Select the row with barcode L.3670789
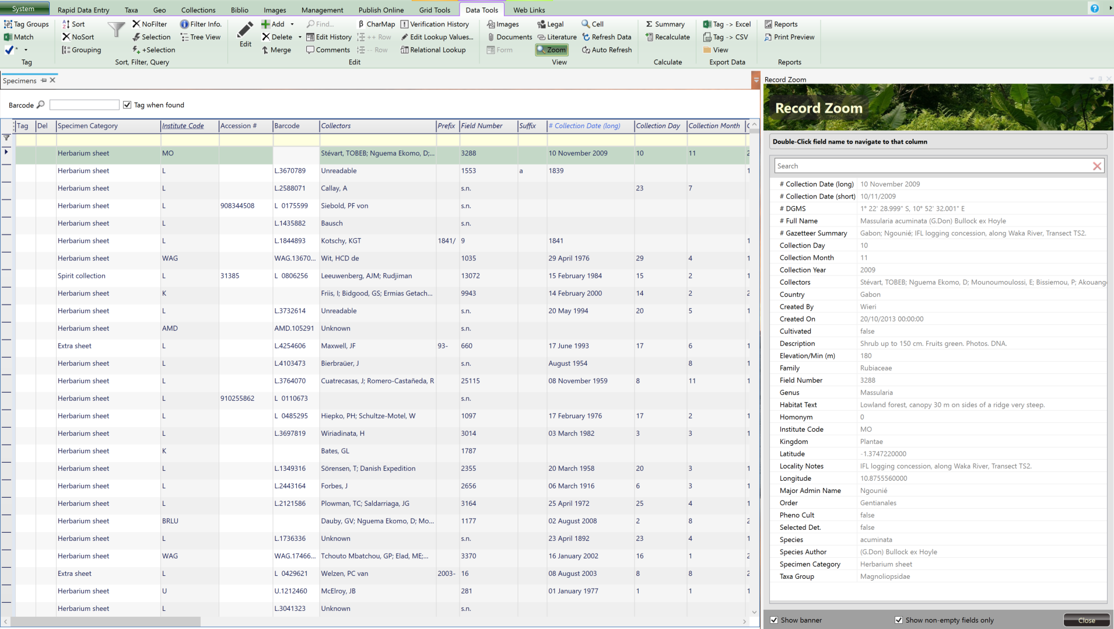Screen dimensions: 1114x629 click(382, 171)
